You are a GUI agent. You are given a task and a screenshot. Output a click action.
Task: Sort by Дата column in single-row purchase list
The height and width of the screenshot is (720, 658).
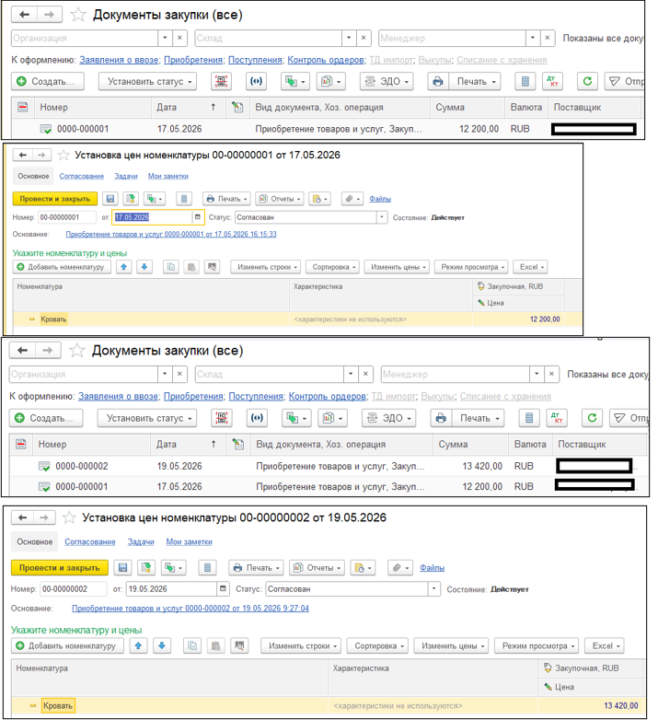[188, 108]
